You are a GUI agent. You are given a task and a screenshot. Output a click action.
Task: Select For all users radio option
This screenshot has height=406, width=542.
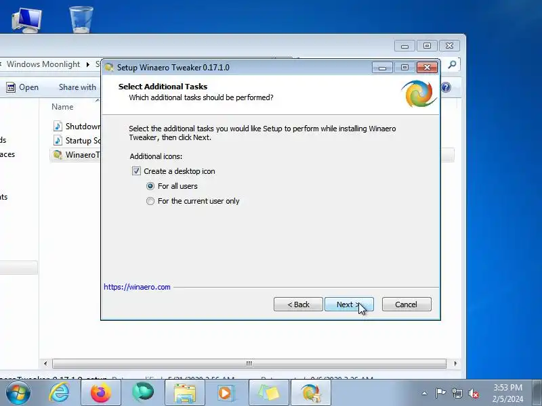[x=150, y=186]
